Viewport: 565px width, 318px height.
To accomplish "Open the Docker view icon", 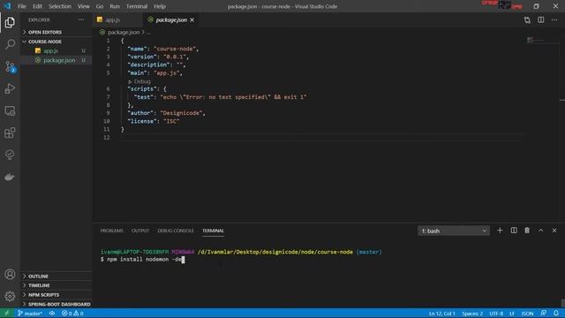I will tap(10, 177).
